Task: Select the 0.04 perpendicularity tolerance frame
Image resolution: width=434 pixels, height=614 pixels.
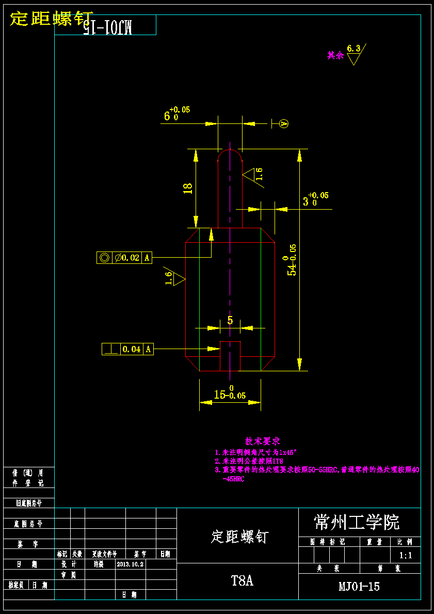Action: point(127,349)
